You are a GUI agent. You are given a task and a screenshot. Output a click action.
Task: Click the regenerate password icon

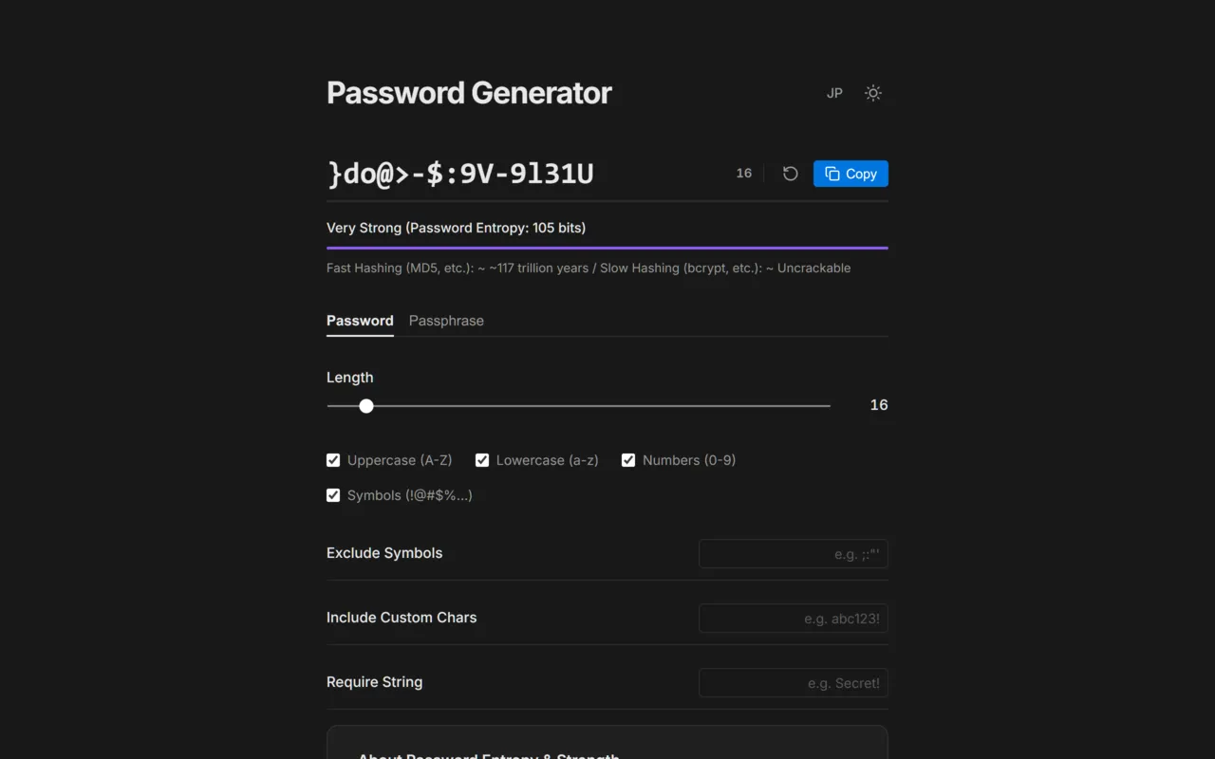790,174
